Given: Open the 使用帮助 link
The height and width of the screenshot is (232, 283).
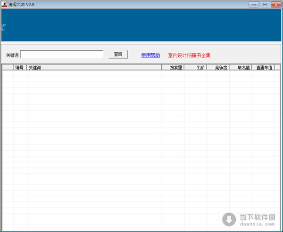Looking at the screenshot, I should (150, 55).
